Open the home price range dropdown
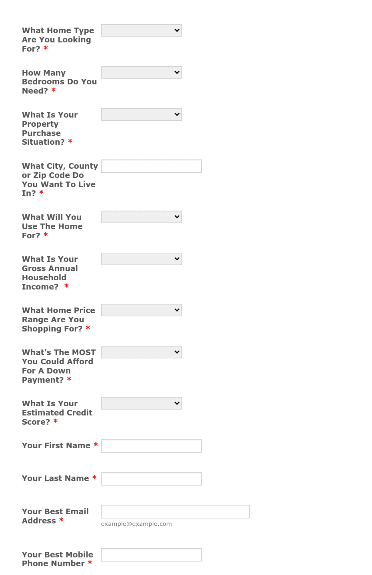The width and height of the screenshot is (372, 575). pos(141,310)
